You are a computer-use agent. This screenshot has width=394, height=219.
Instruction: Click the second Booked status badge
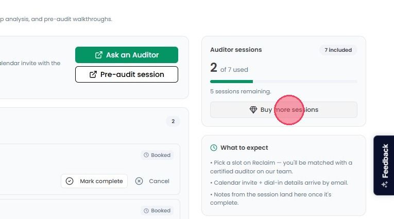(157, 211)
